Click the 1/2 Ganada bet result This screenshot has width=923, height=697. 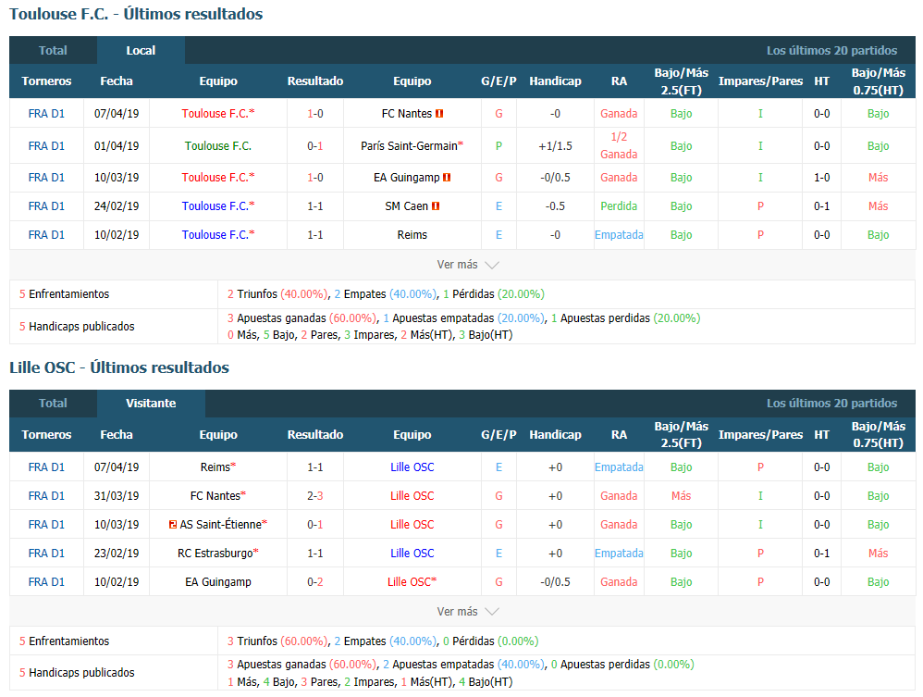click(x=619, y=145)
